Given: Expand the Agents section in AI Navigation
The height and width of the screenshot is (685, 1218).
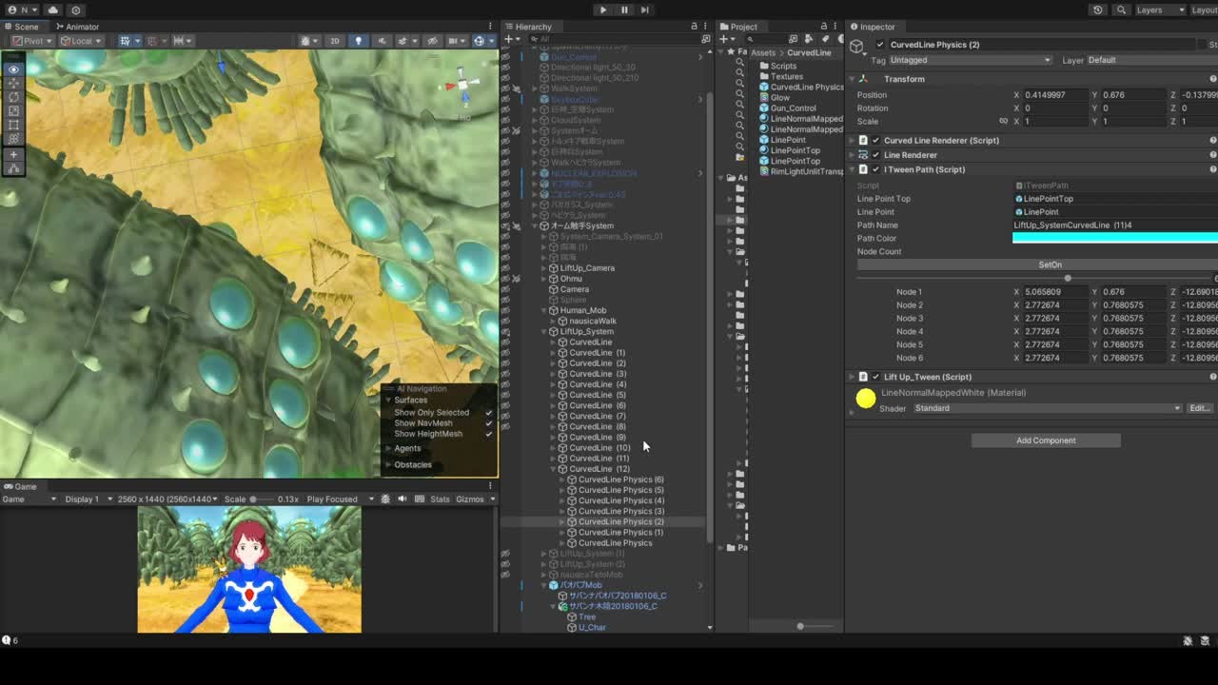Looking at the screenshot, I should point(407,448).
